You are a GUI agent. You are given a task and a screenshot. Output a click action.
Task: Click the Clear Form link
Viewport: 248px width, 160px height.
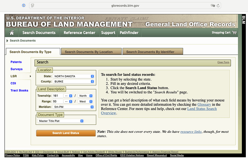223,62
